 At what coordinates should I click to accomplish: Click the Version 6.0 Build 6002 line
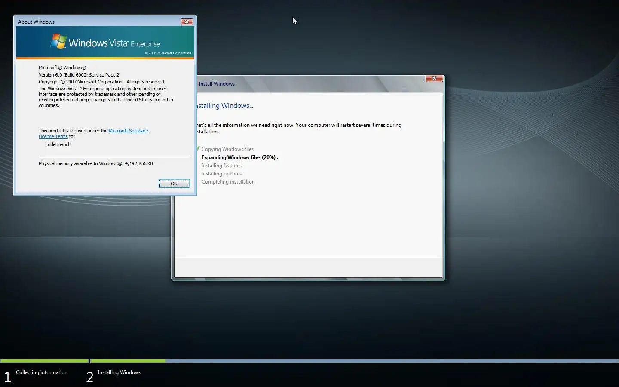(x=80, y=75)
